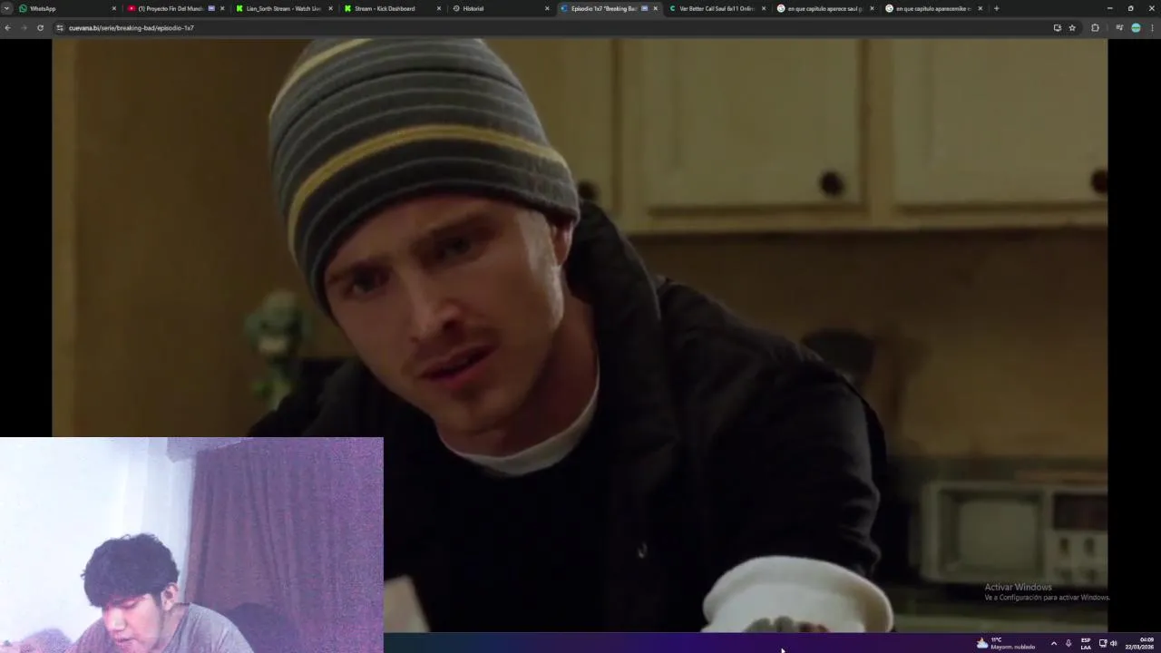Close the WhatsApp tab
Image resolution: width=1161 pixels, height=653 pixels.
[114, 8]
